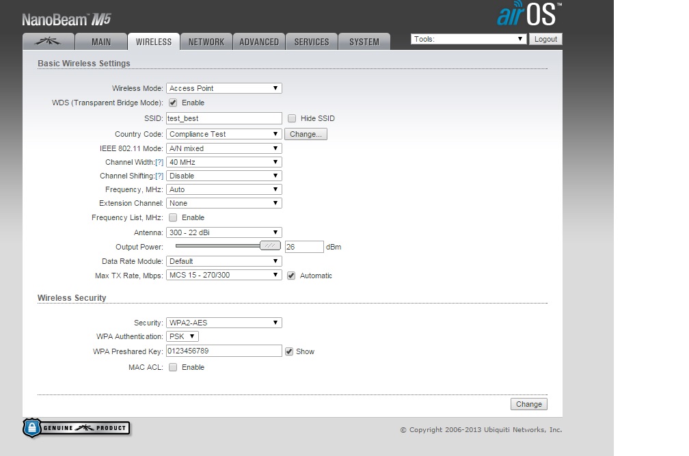Screen dimensions: 689x456
Task: Enable the Frequency List checkbox
Action: (173, 217)
